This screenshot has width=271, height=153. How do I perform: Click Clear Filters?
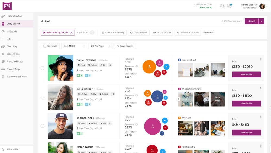pos(83,33)
